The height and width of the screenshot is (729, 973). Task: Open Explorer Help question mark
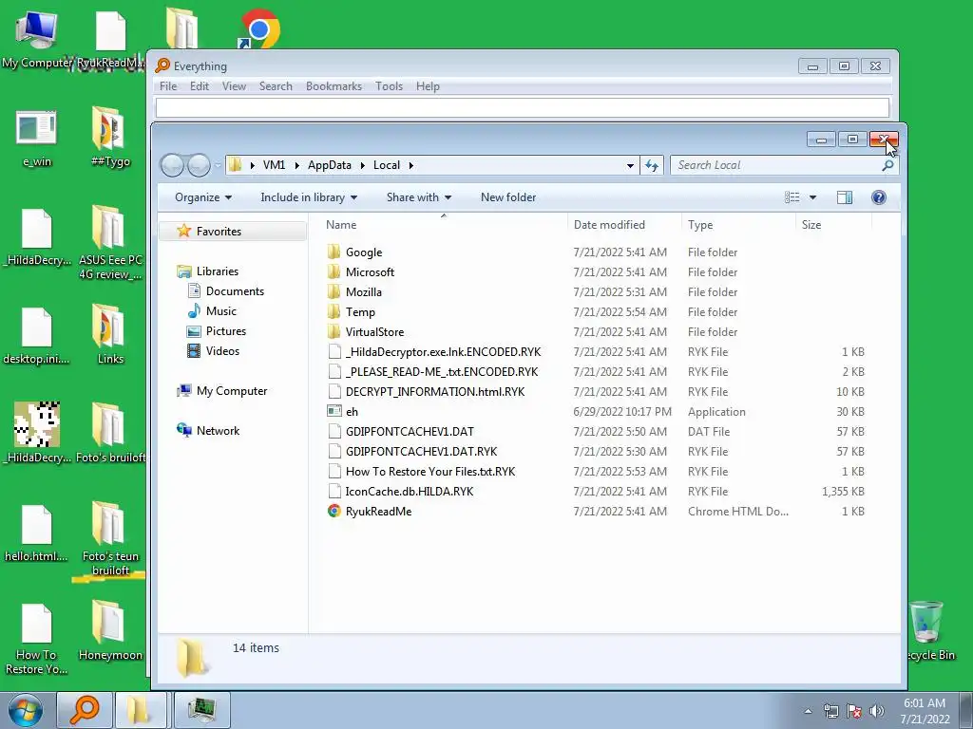click(878, 197)
